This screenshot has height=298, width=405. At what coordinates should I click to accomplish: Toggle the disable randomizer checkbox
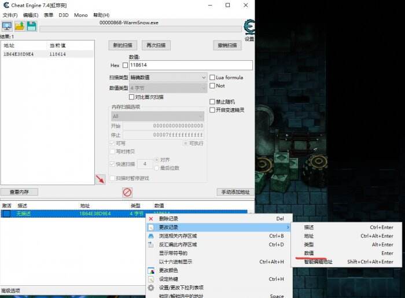[x=212, y=101]
